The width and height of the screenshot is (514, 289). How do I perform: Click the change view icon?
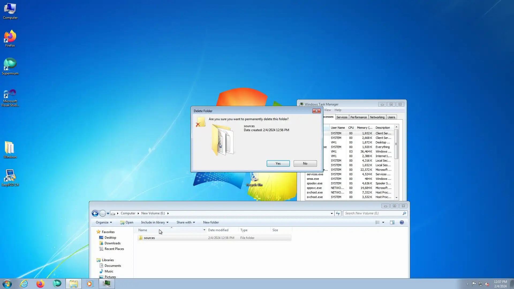tap(377, 222)
